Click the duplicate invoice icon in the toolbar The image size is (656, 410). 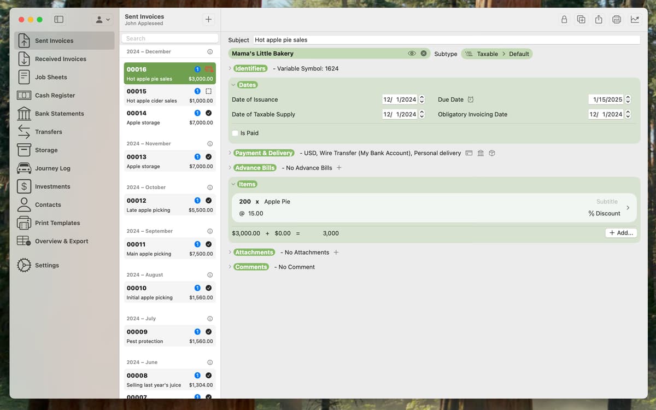(582, 20)
